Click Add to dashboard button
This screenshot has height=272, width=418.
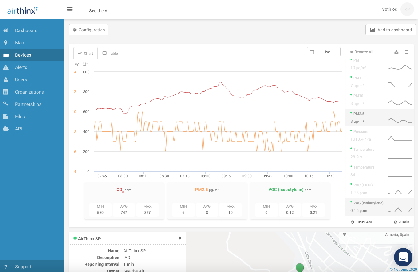tap(391, 30)
